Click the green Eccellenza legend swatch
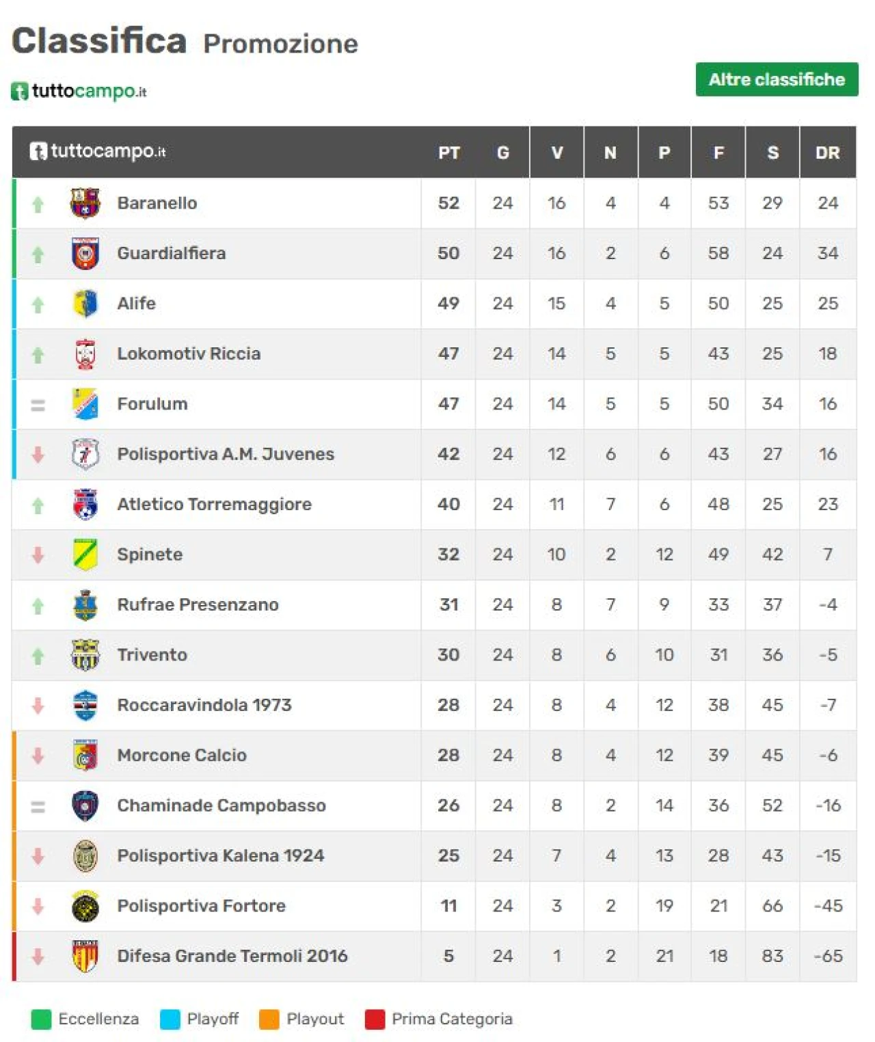This screenshot has width=875, height=1042. (x=41, y=1019)
